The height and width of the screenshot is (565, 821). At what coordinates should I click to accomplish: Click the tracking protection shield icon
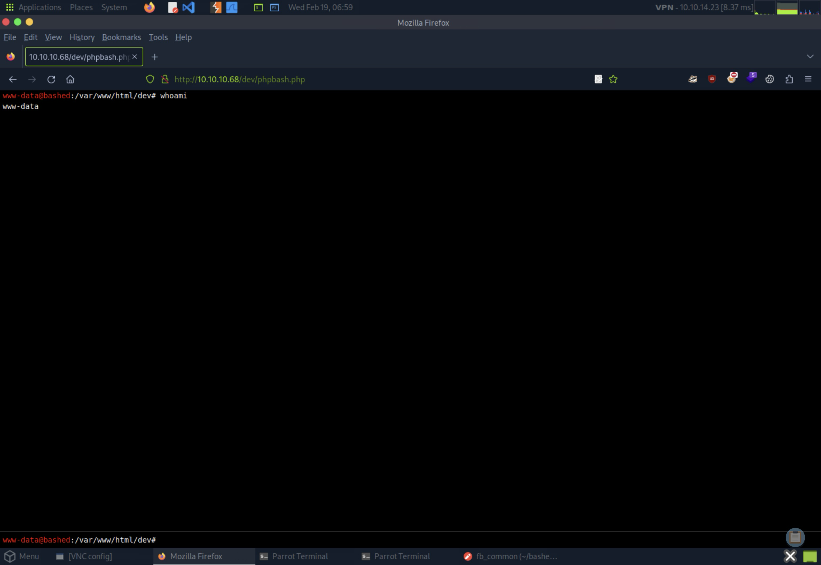[150, 79]
